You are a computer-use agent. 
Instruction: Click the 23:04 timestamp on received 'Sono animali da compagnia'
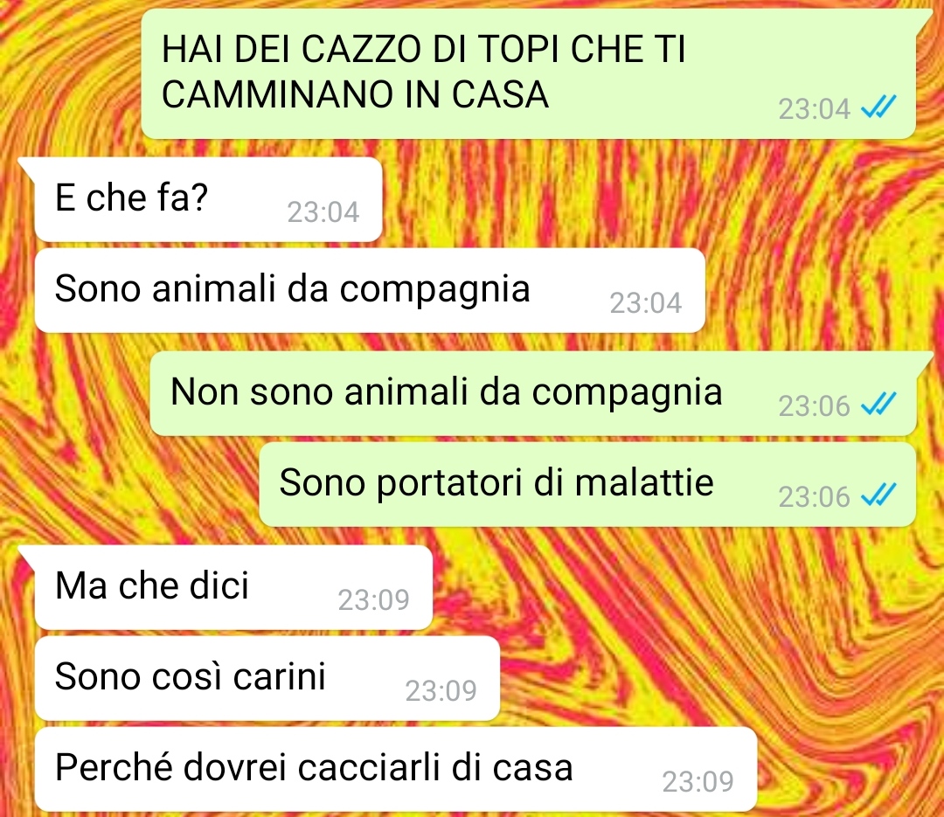[646, 303]
